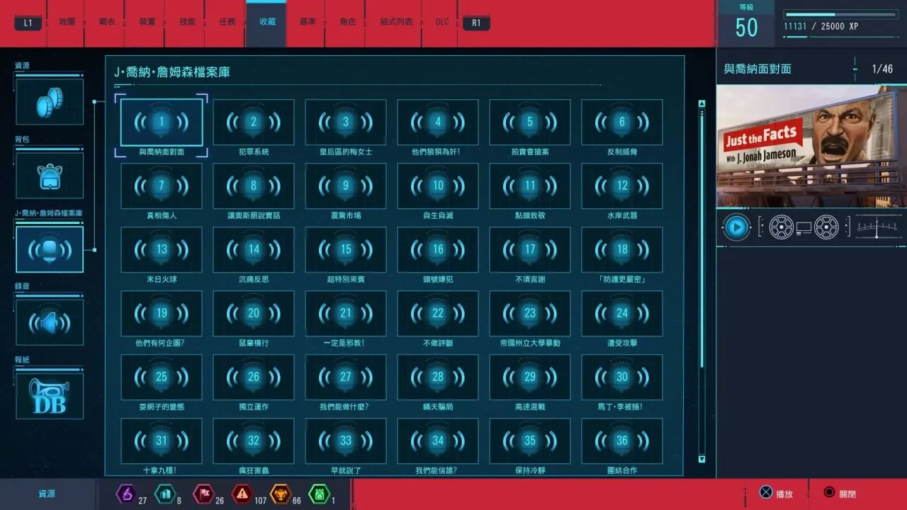The width and height of the screenshot is (907, 510).
Task: Select podcast 30 馬丁·李被捕!
Action: pos(622,378)
